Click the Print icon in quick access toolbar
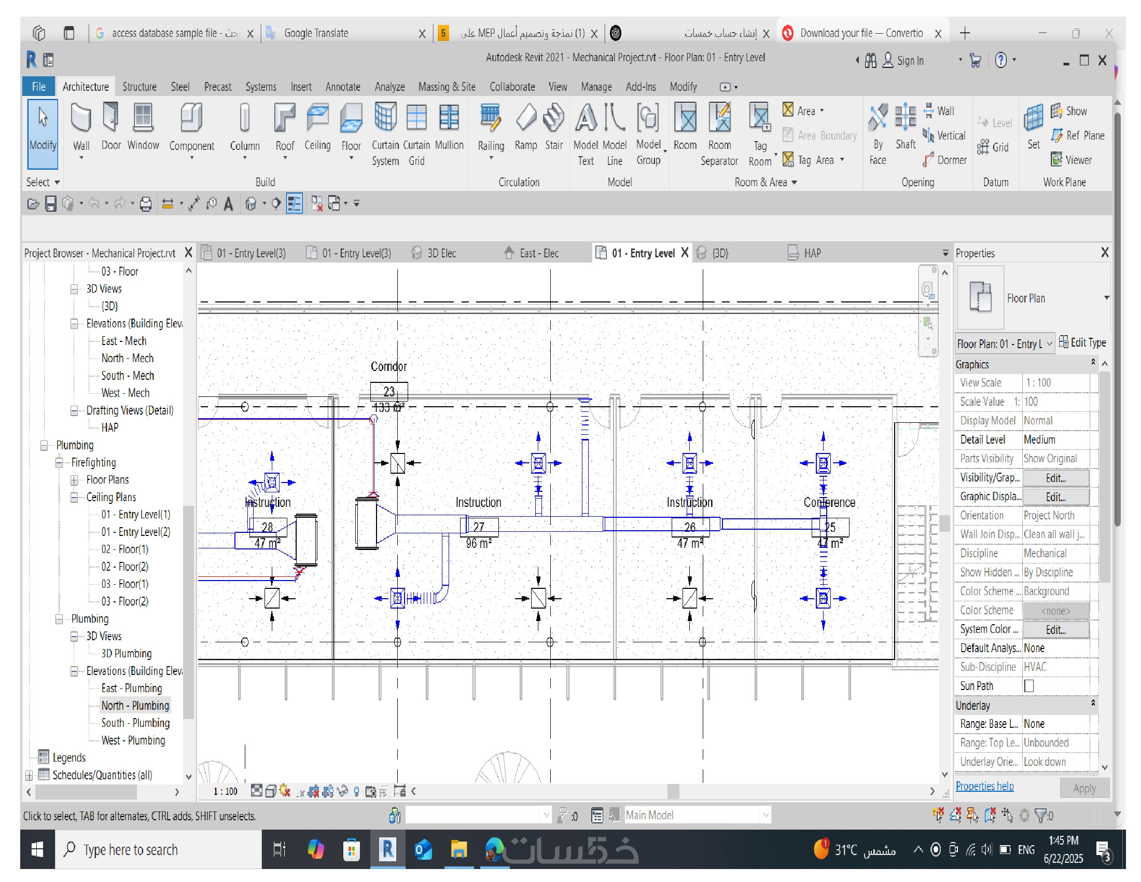Image resolution: width=1141 pixels, height=882 pixels. tap(146, 204)
